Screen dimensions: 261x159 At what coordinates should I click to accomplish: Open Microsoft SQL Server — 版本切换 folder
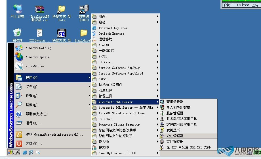125,108
